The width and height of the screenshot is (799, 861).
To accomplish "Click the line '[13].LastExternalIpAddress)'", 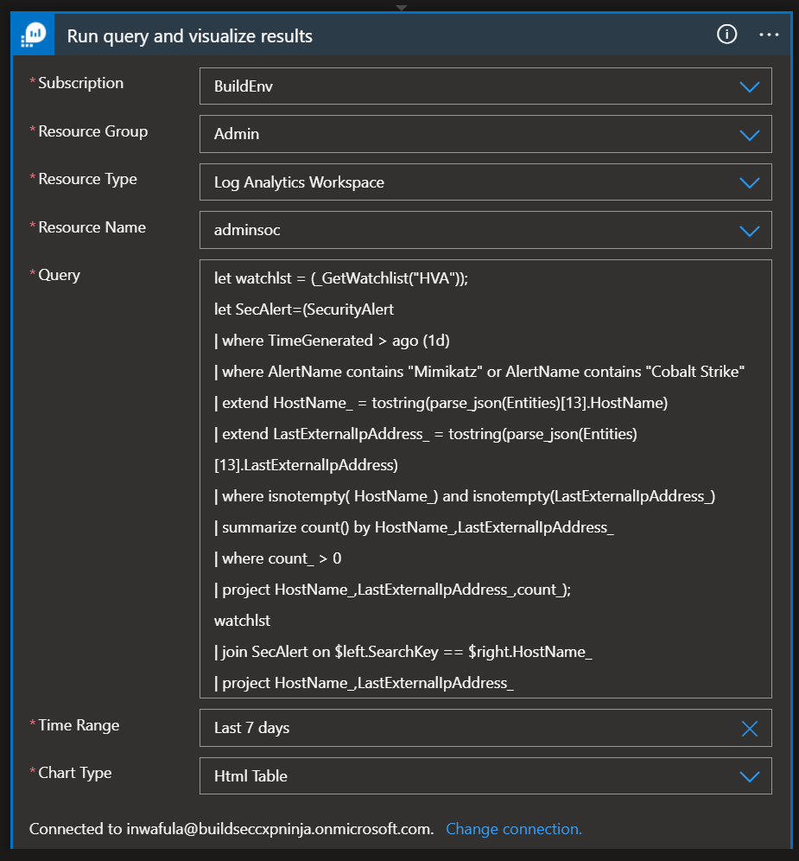I will (306, 465).
